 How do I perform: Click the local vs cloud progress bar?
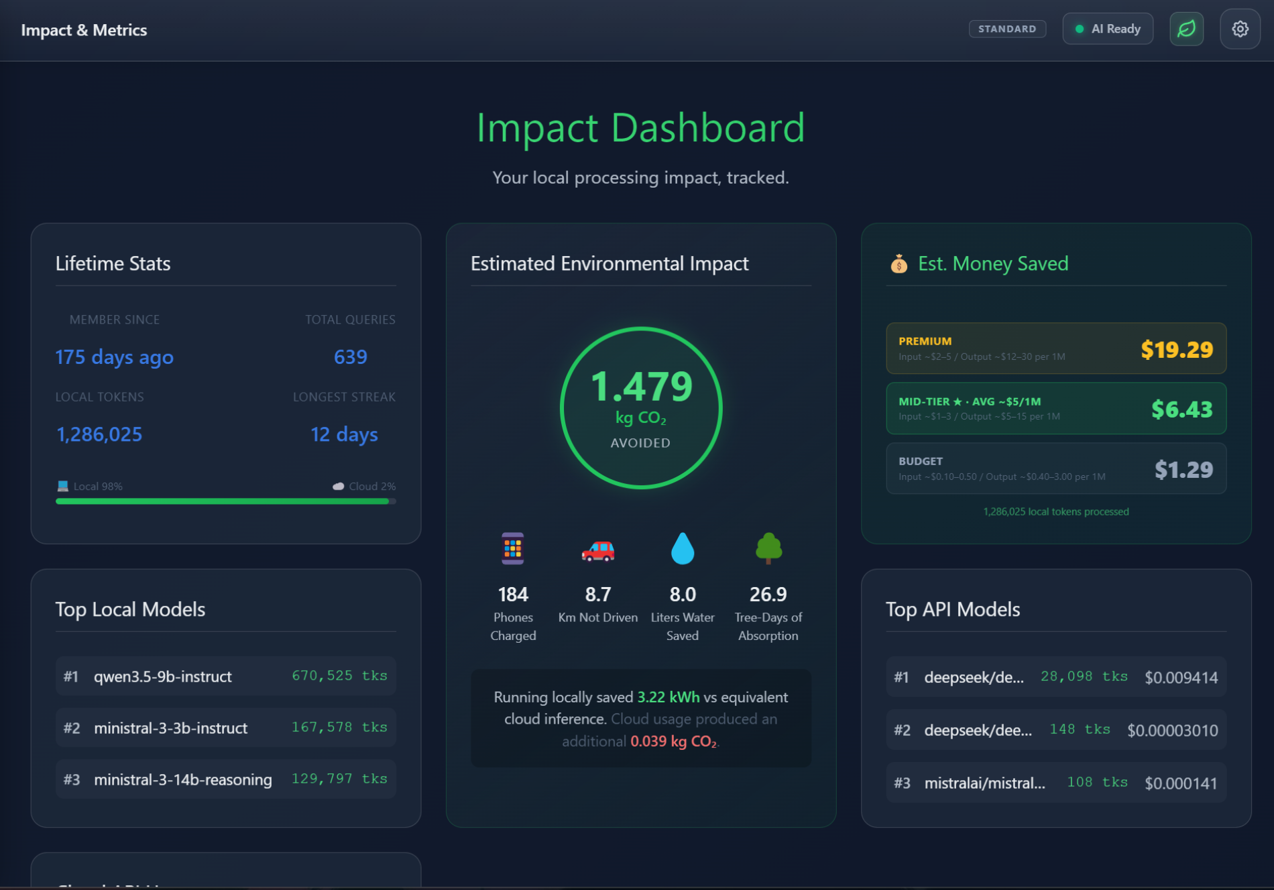[x=226, y=501]
